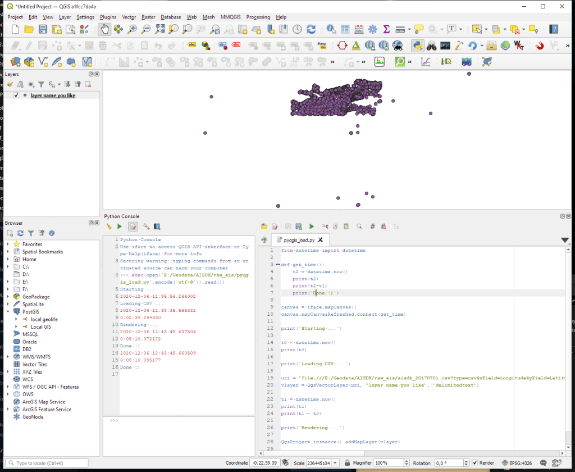This screenshot has height=472, width=575.
Task: Click the editor Comment hash icon
Action: [373, 226]
